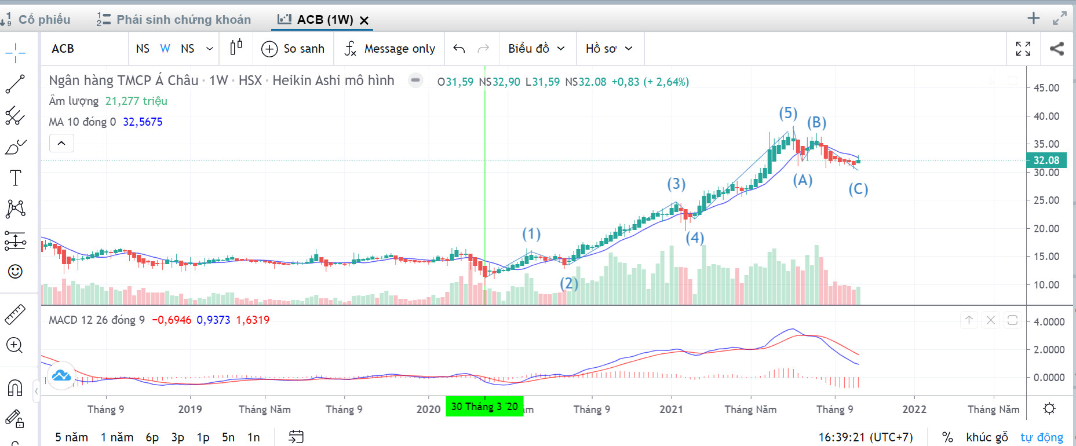Viewport: 1076px width, 446px height.
Task: Switch to Phái sinh chứng khoán tab
Action: [174, 19]
